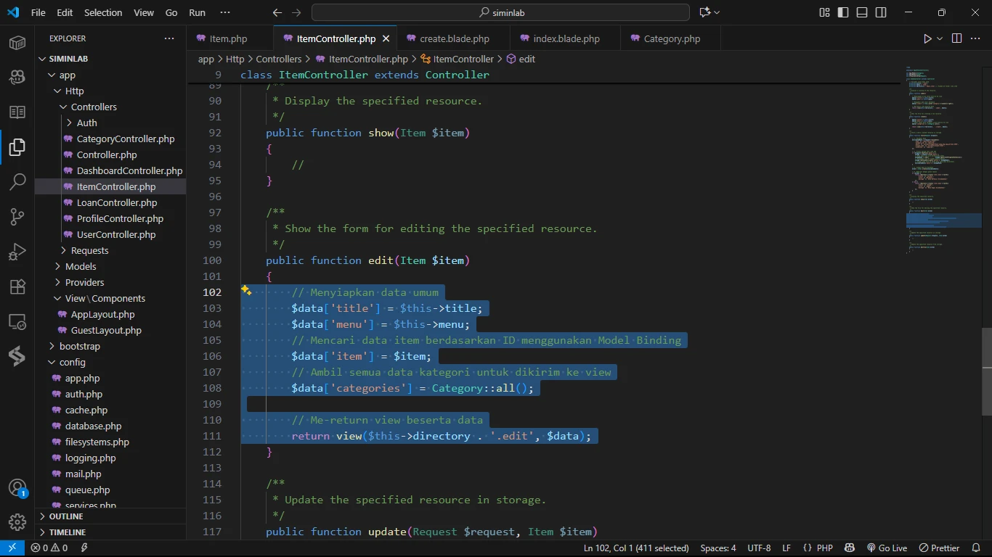Image resolution: width=992 pixels, height=557 pixels.
Task: Switch to the create.blade.php tab
Action: tap(455, 38)
